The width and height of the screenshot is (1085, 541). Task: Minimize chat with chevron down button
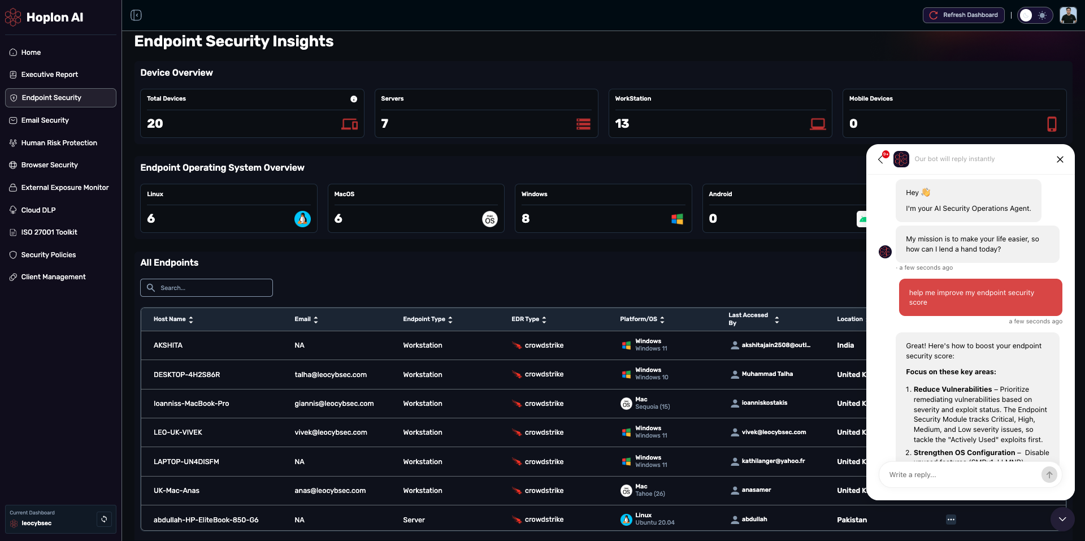tap(1062, 519)
